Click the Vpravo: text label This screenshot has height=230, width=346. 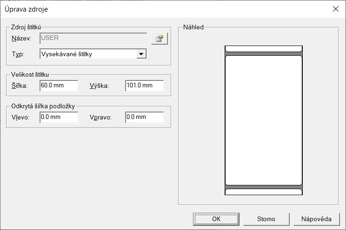point(100,117)
